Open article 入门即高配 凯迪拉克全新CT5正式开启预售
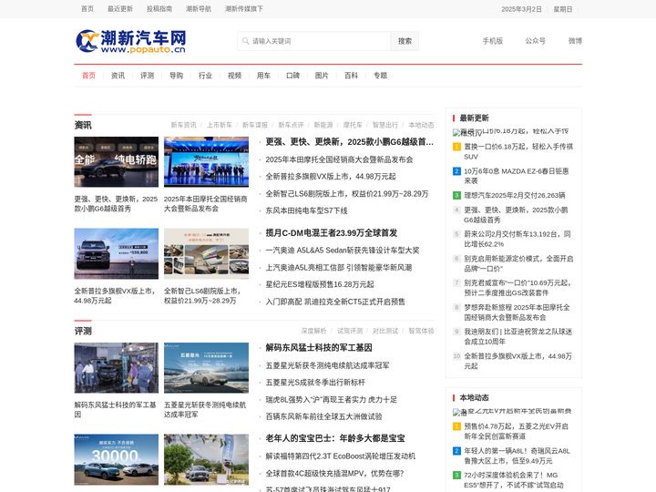This screenshot has width=656, height=492. (x=335, y=302)
